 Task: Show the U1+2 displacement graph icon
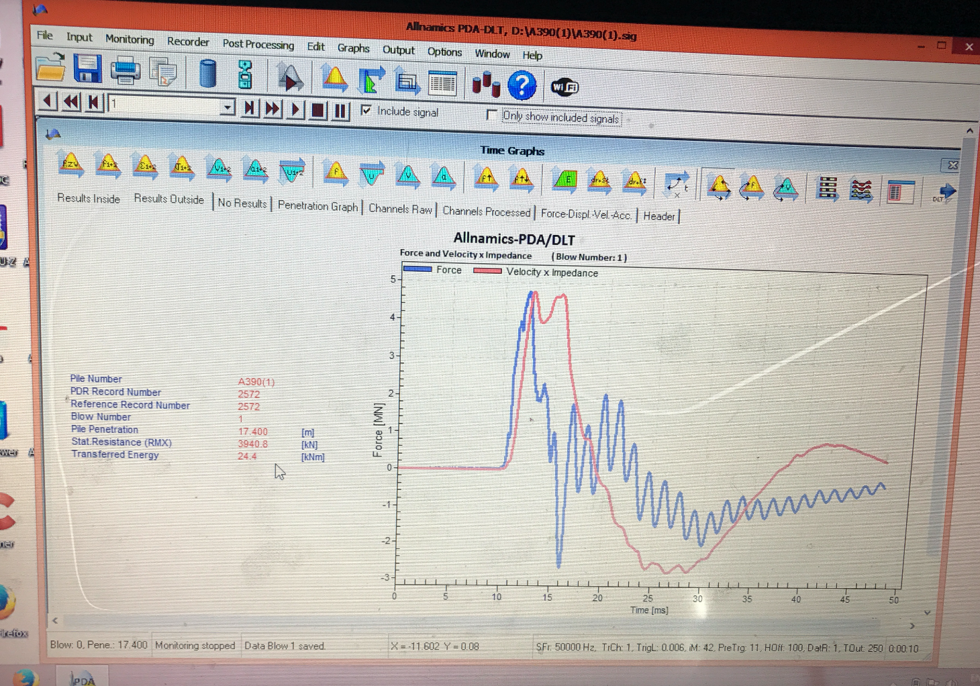pyautogui.click(x=292, y=170)
